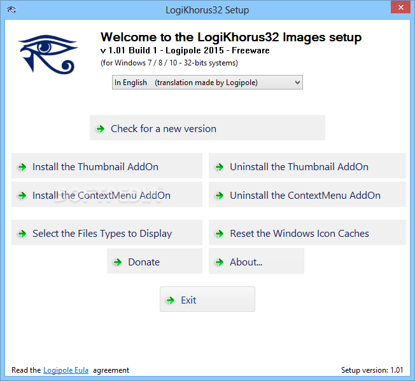Open the Donate button
Viewport: 415px width, 381px height.
point(155,261)
